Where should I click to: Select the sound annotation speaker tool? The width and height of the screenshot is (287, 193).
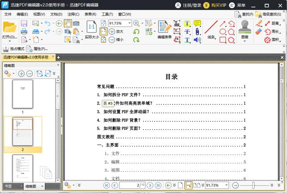197,40
